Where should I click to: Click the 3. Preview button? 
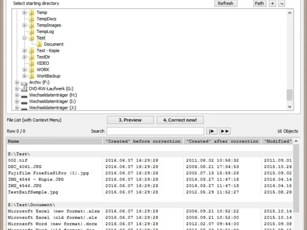coord(130,120)
